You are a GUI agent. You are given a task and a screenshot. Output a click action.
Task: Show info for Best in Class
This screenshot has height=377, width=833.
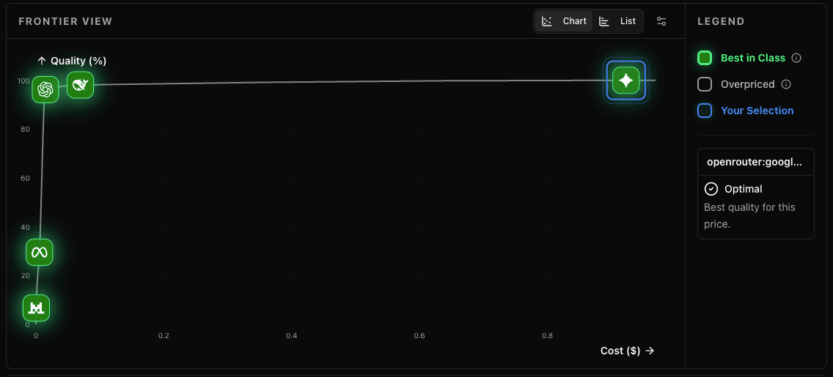click(x=796, y=58)
